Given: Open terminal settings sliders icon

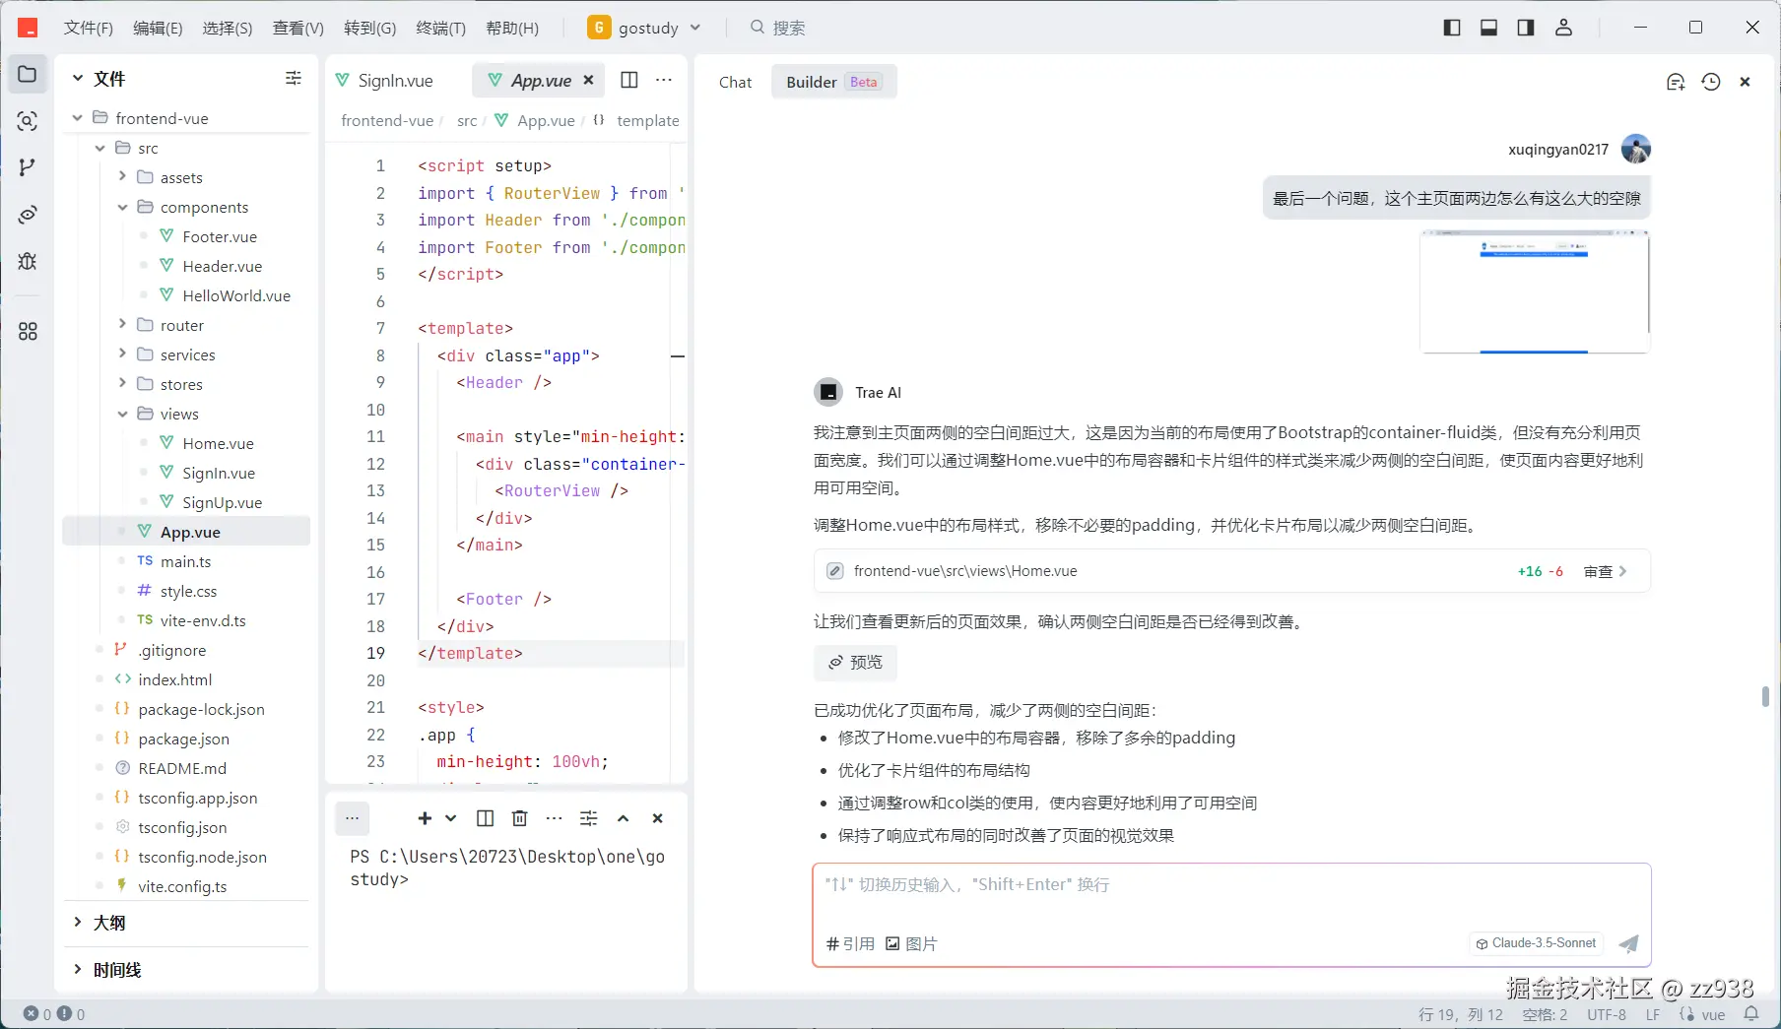Looking at the screenshot, I should (589, 818).
